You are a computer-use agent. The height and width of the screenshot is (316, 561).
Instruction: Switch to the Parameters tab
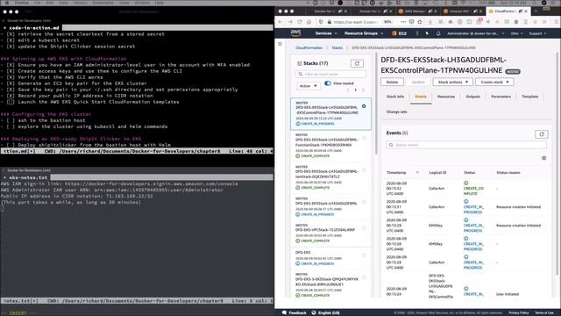(501, 97)
